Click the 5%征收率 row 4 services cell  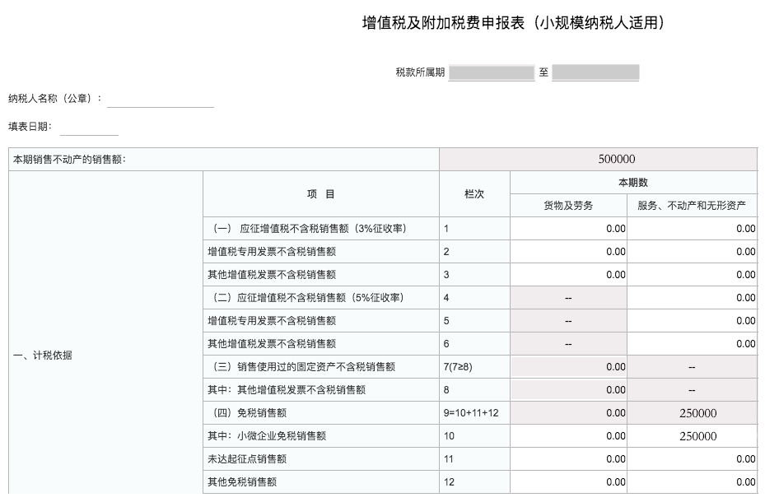click(x=693, y=297)
